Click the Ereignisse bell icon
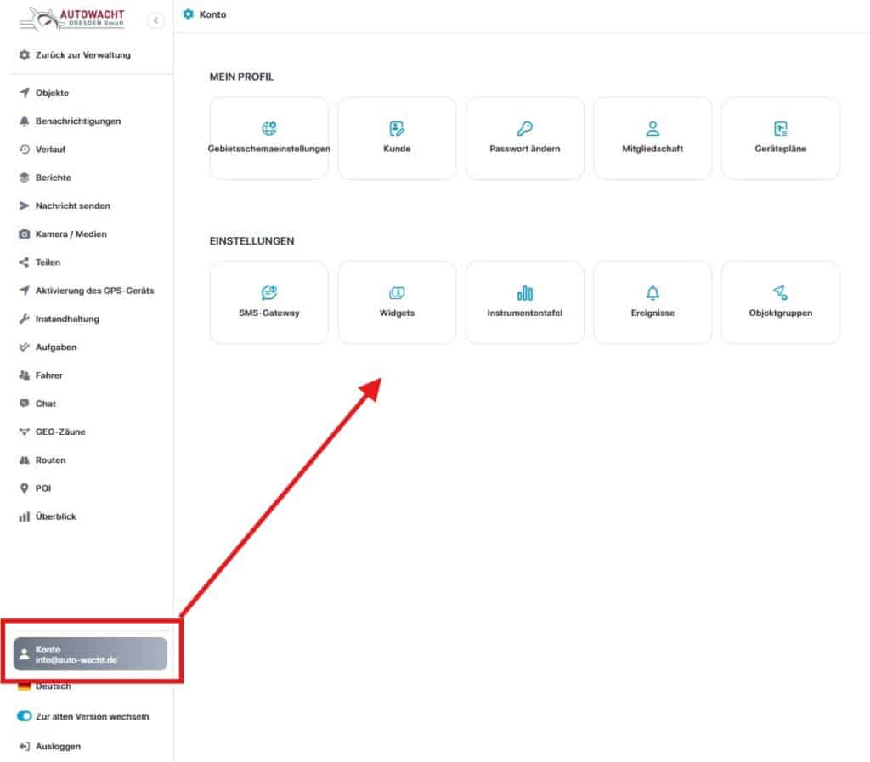Screen dimensions: 870x762 tap(652, 293)
